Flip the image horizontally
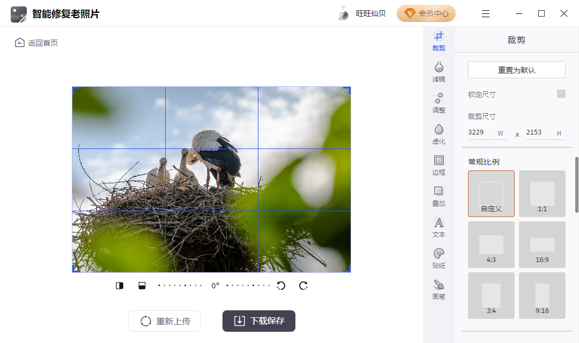Image resolution: width=579 pixels, height=343 pixels. 120,286
